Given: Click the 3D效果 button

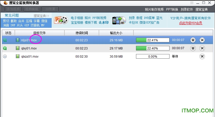Looking at the screenshot, I should [x=50, y=9].
